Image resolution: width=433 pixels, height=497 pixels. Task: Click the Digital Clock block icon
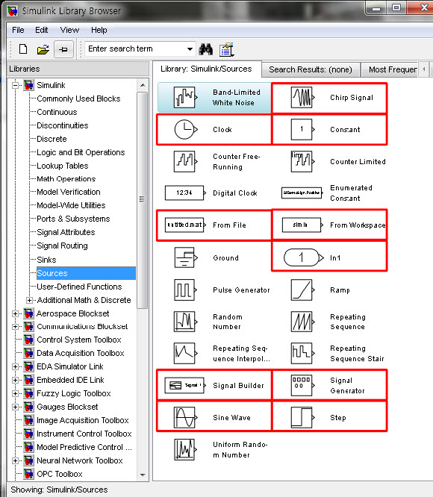[x=185, y=193]
